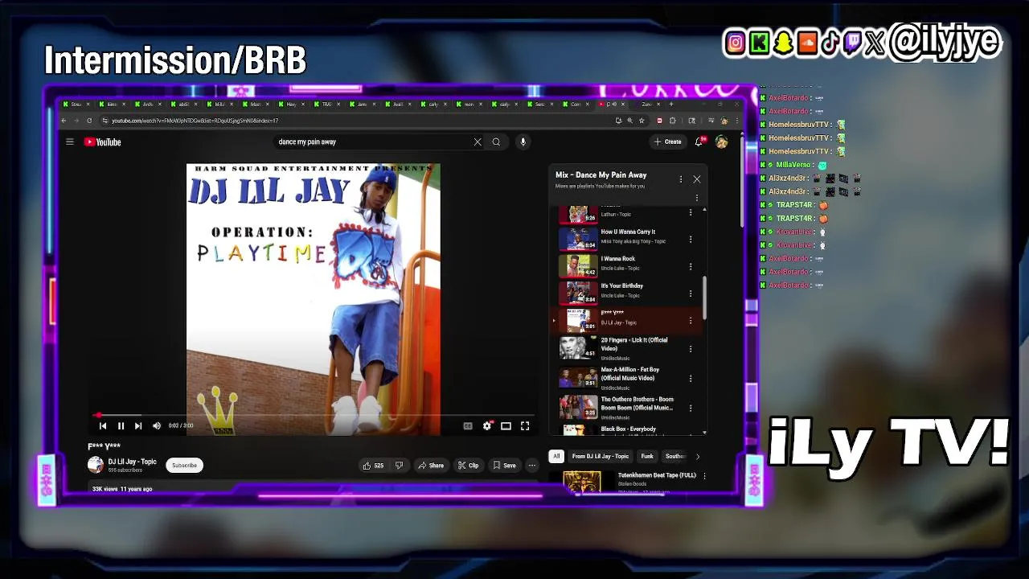Like the video with 525 likes
Image resolution: width=1029 pixels, height=579 pixels.
coord(373,465)
